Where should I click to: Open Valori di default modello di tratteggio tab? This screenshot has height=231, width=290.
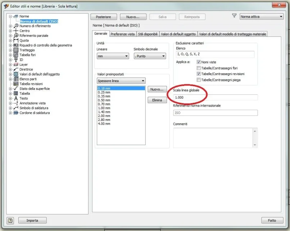pyautogui.click(x=232, y=34)
